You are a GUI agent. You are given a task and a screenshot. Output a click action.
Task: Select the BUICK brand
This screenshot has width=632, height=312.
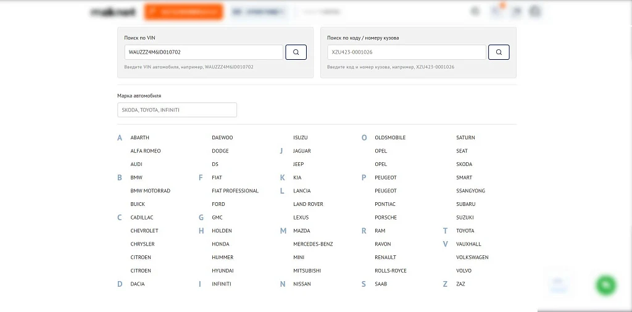pyautogui.click(x=138, y=204)
